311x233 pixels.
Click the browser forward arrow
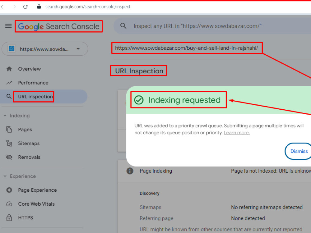pyautogui.click(x=15, y=7)
